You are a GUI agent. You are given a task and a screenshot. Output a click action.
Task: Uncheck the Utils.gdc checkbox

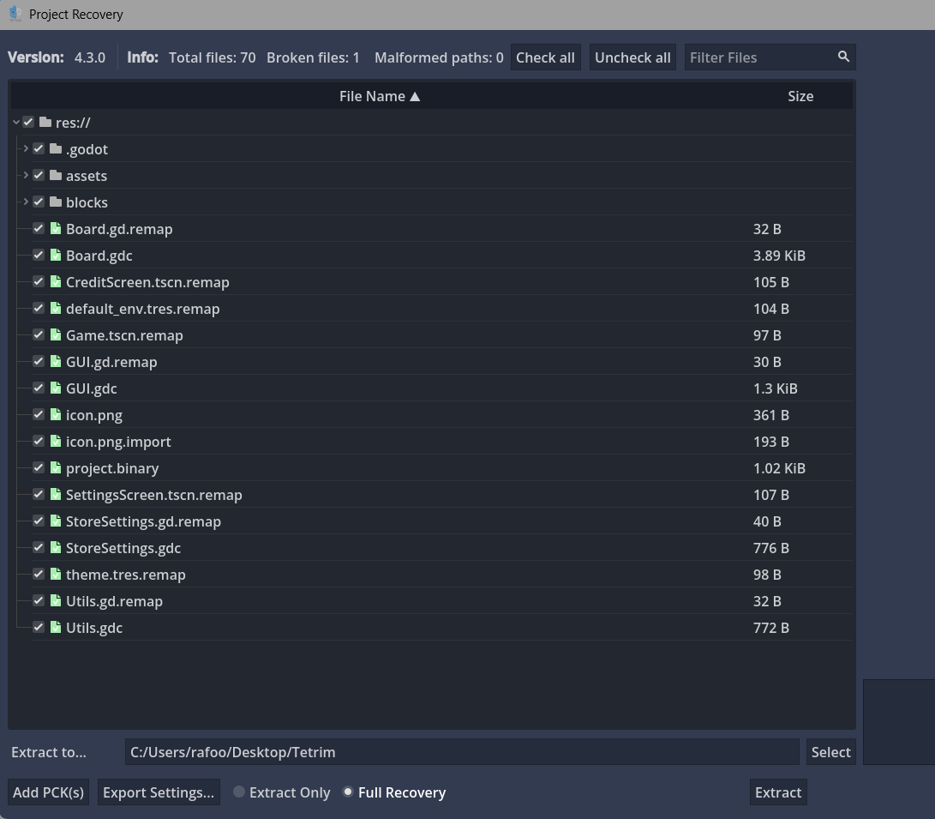[39, 628]
